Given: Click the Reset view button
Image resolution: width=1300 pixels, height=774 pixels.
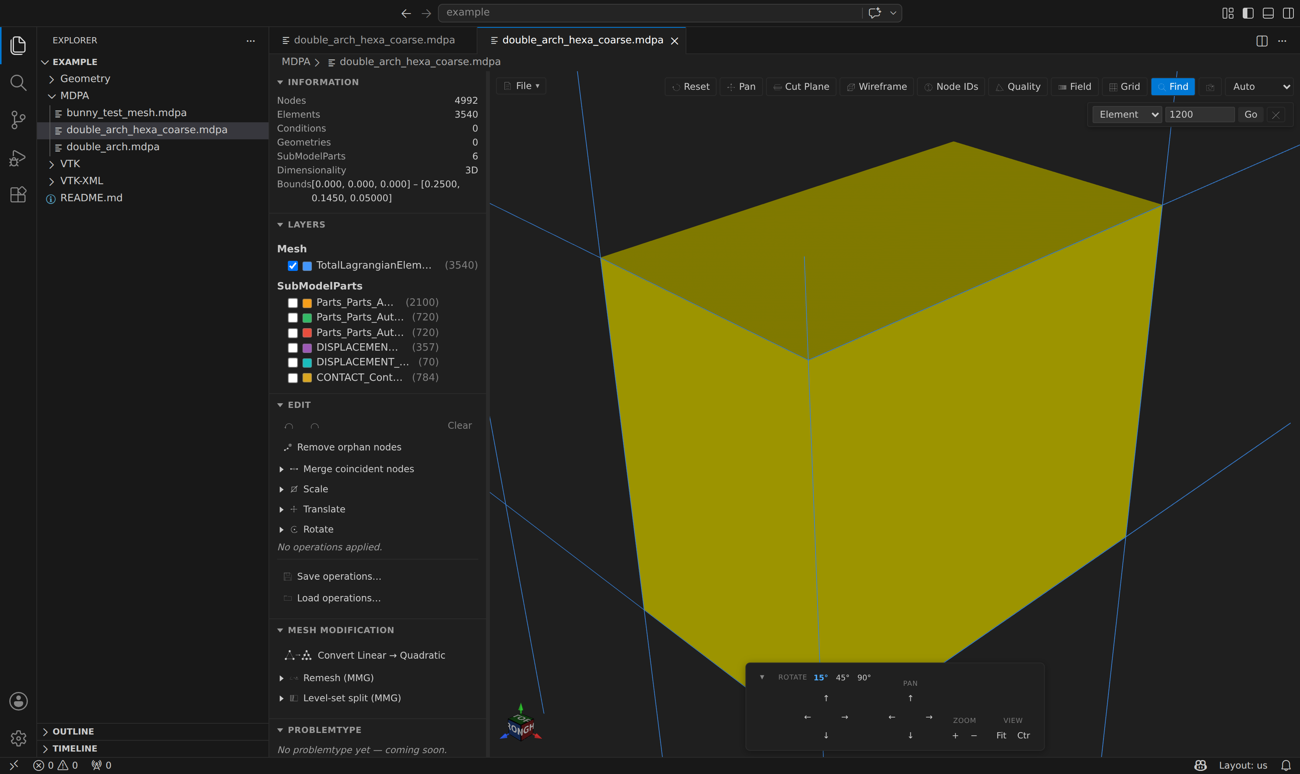Looking at the screenshot, I should point(690,87).
